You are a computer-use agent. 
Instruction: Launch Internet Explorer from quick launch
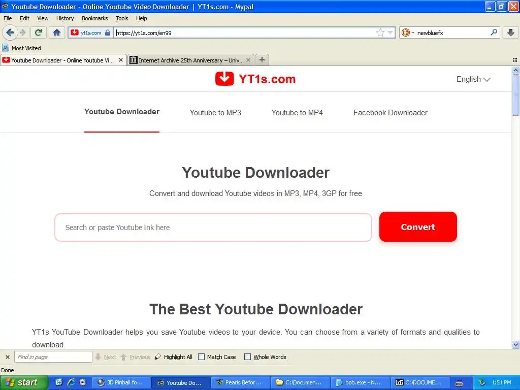[x=71, y=382]
